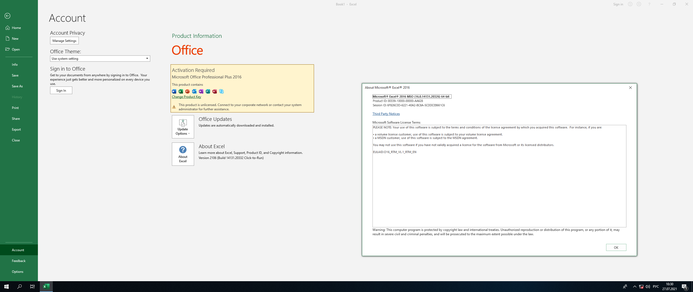Screen dimensions: 693x292
Task: Send a smile feedback icon
Action: (630, 4)
